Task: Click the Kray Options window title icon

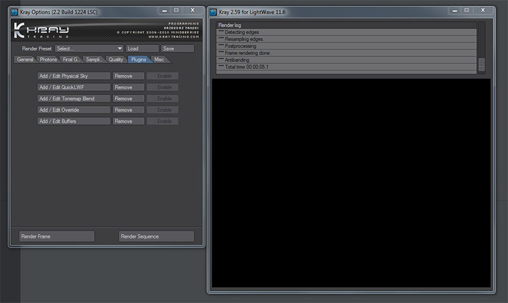Action: pyautogui.click(x=15, y=11)
